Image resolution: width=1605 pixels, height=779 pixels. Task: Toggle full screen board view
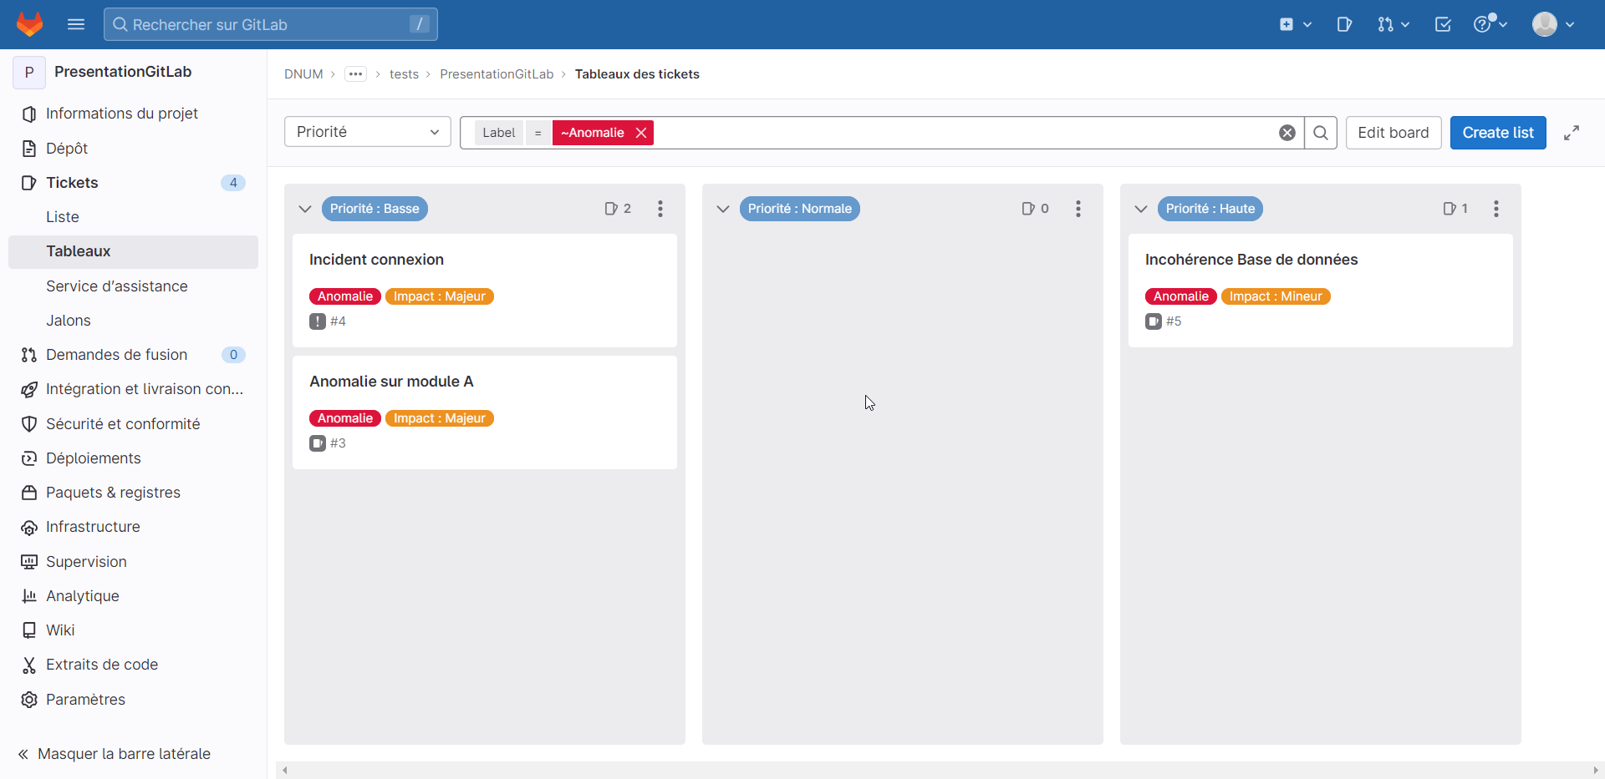coord(1572,133)
